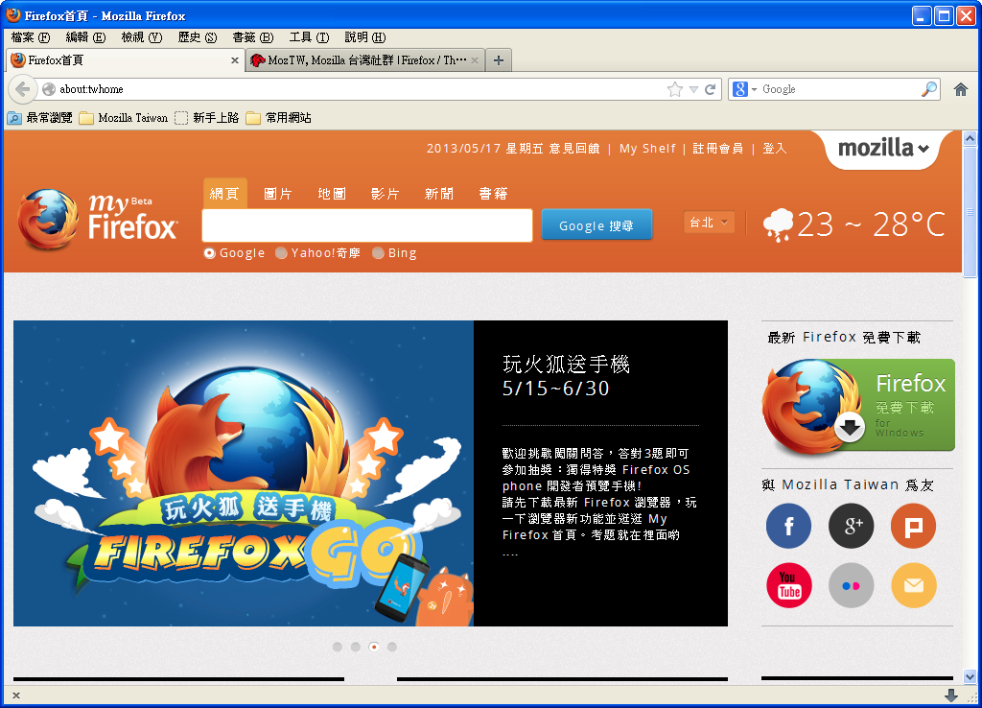Open the Flickr social icon
The height and width of the screenshot is (708, 982).
(x=851, y=585)
